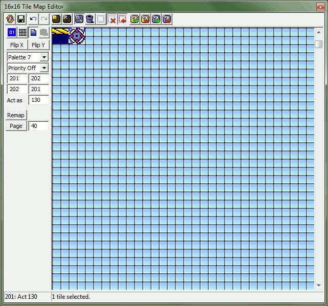The height and width of the screenshot is (306, 328).
Task: Click the scrollbar down arrow
Action: (319, 286)
